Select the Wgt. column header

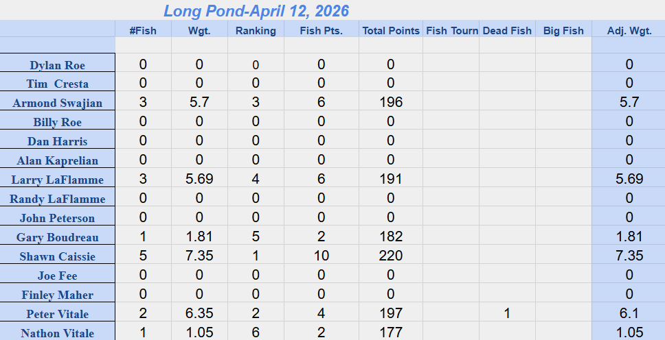point(199,30)
